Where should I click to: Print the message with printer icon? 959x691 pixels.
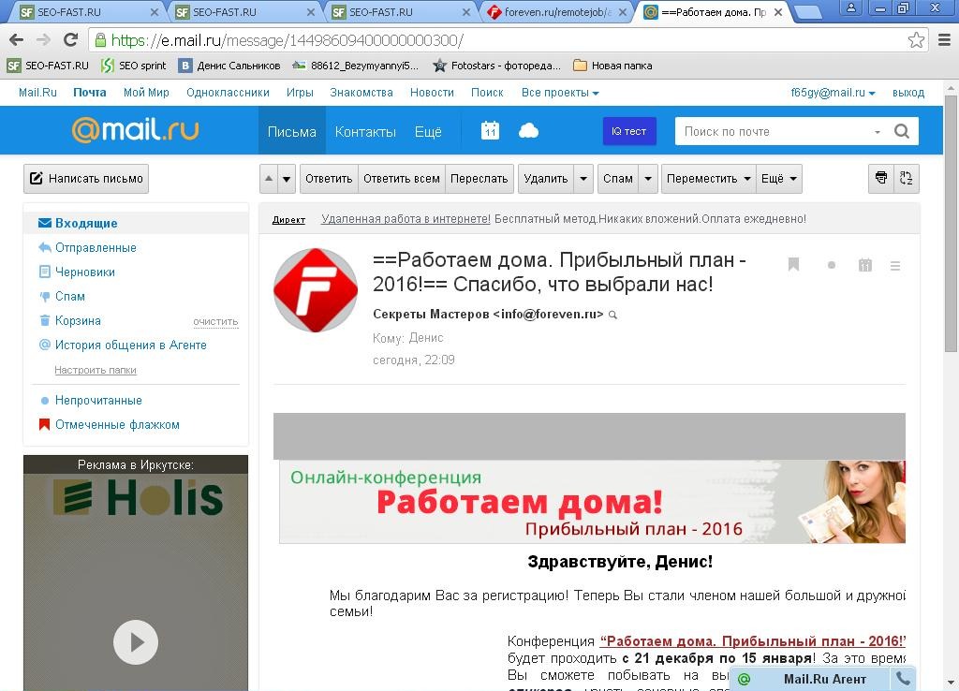tap(881, 179)
